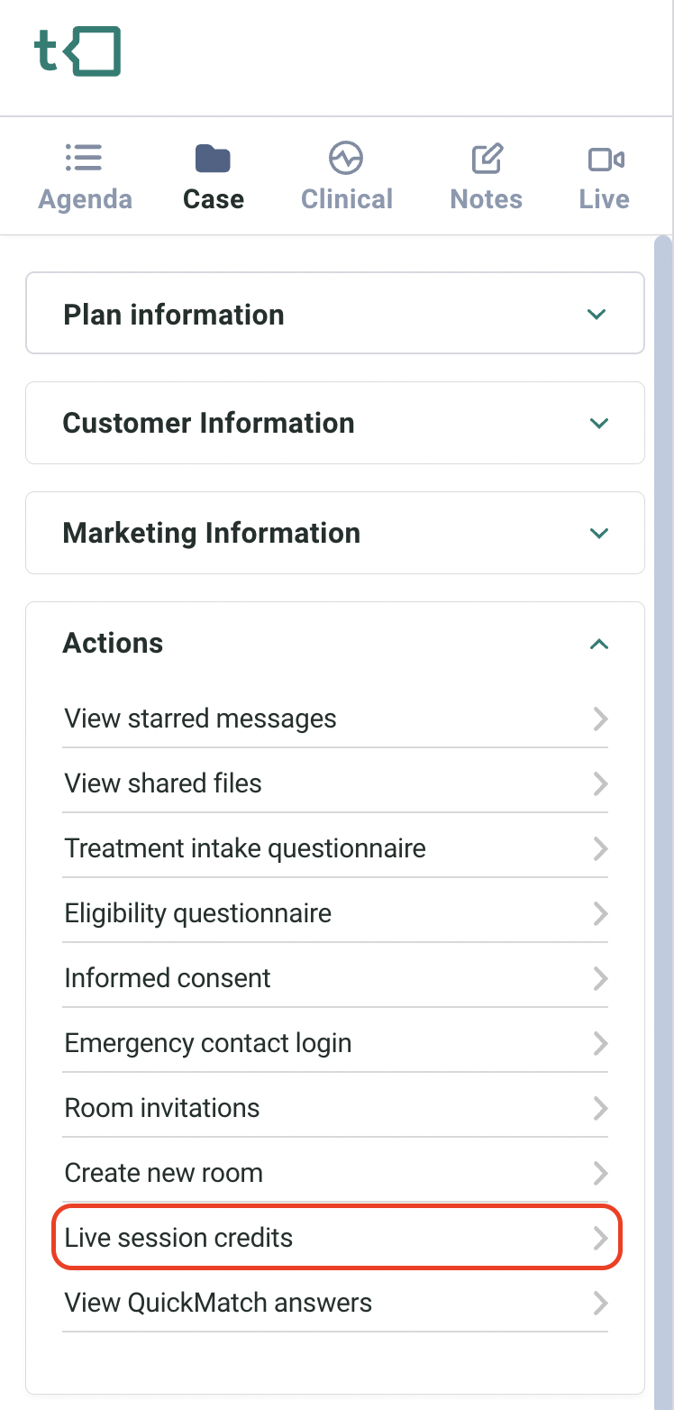This screenshot has height=1410, width=674.
Task: Collapse the Actions section
Action: click(x=598, y=644)
